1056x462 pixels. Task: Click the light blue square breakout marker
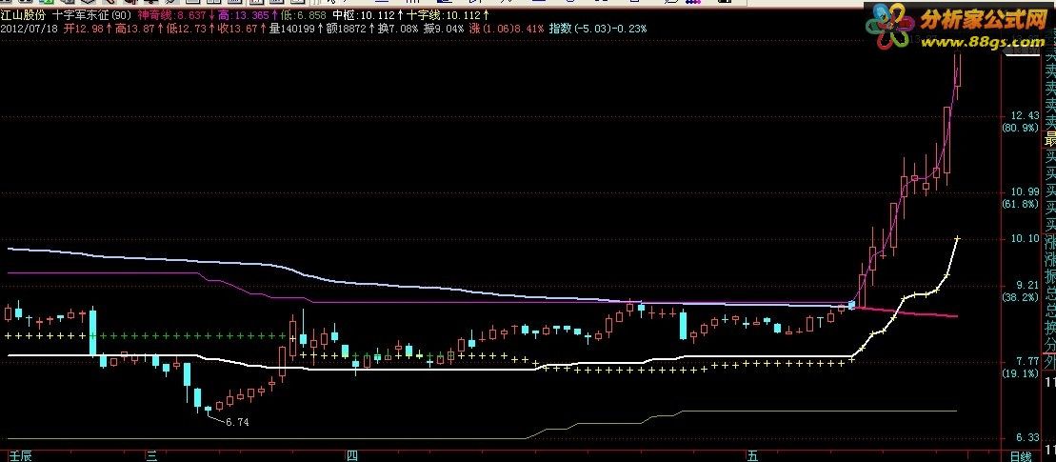click(x=851, y=305)
